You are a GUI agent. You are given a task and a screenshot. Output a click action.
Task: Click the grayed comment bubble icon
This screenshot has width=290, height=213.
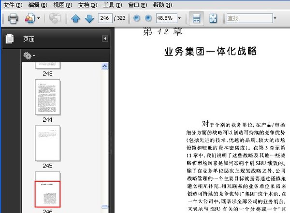pyautogui.click(x=55, y=18)
